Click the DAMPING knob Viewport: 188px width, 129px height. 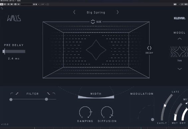click(x=85, y=112)
